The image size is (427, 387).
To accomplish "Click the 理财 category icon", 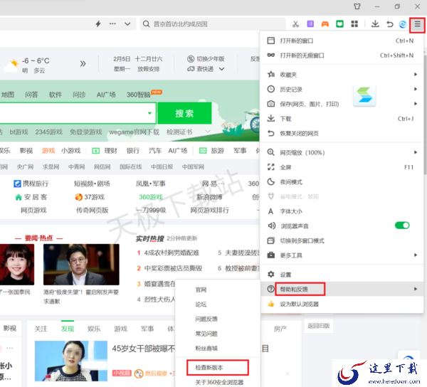I will coord(96,151).
